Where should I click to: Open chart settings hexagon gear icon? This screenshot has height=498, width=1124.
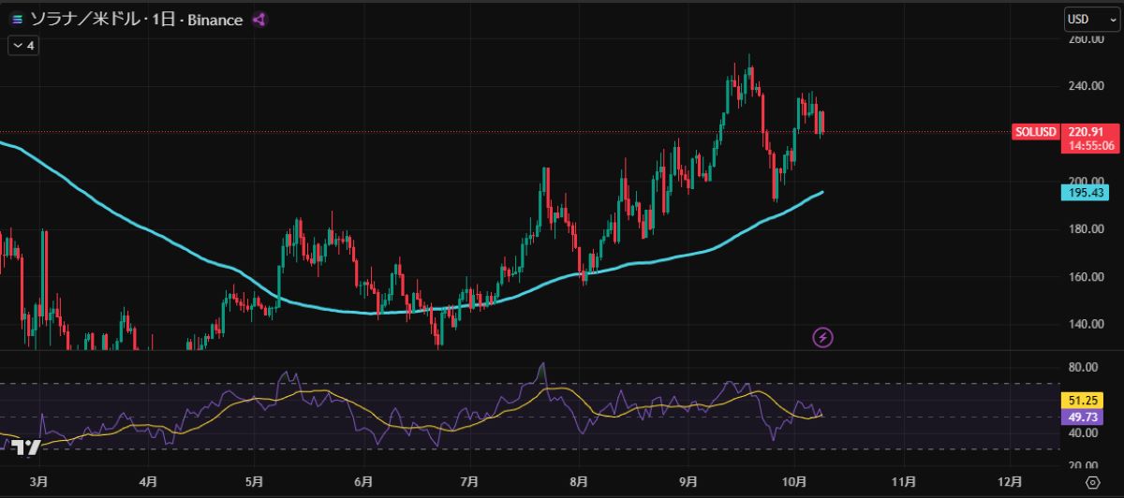(1091, 481)
